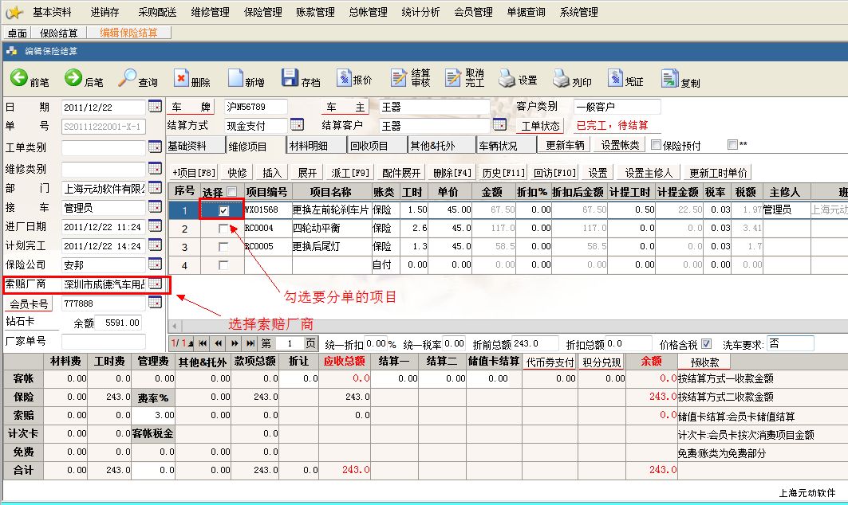Click the 列印 print icon
Image resolution: width=848 pixels, height=505 pixels.
560,78
